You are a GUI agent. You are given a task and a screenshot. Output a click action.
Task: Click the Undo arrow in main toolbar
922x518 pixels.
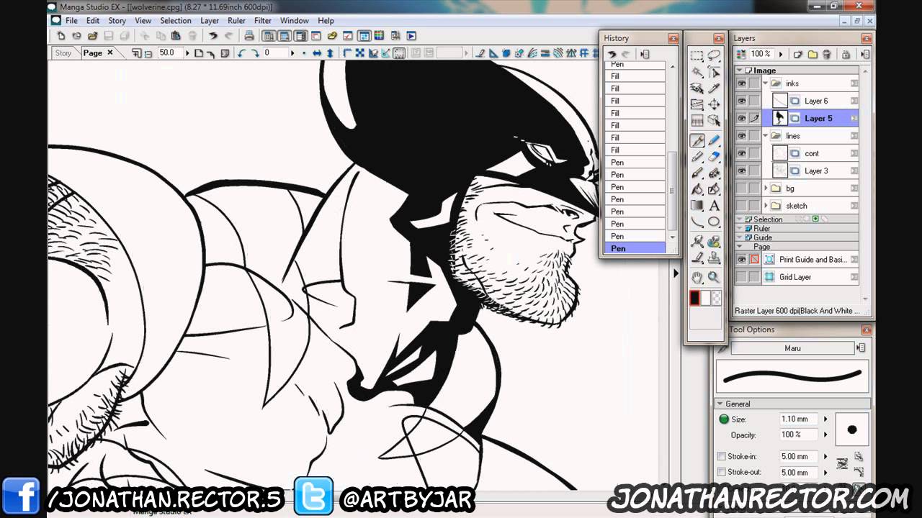coord(213,36)
